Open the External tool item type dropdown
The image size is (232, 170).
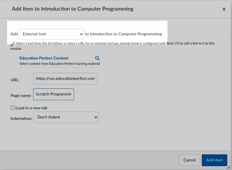pyautogui.click(x=51, y=34)
